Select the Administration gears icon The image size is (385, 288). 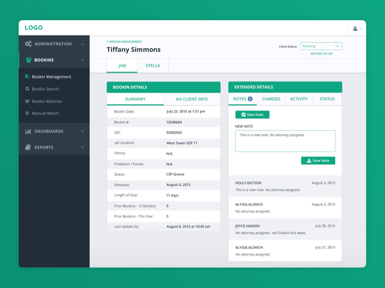pos(27,44)
